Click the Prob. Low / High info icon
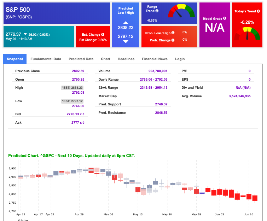This screenshot has height=221, width=267. coord(173,33)
